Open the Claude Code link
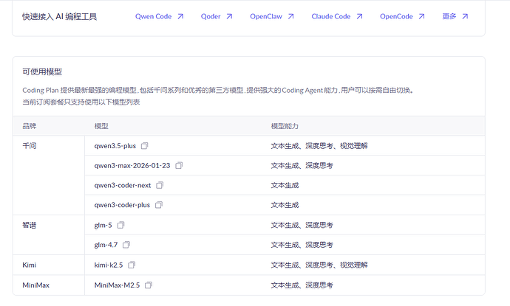The width and height of the screenshot is (510, 306). 331,16
